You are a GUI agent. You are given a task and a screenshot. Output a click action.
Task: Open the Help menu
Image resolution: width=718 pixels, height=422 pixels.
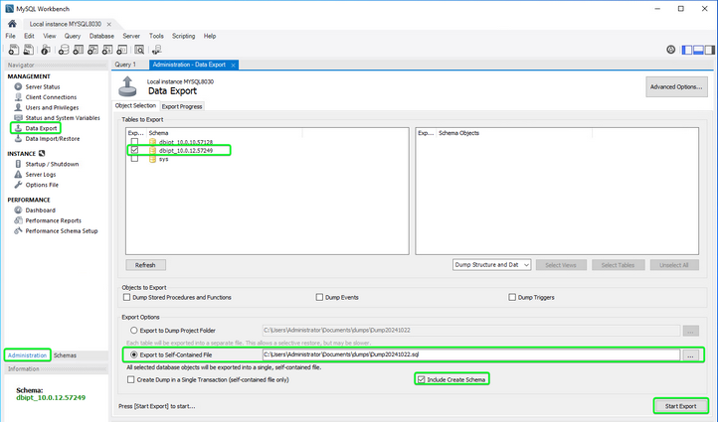click(210, 36)
